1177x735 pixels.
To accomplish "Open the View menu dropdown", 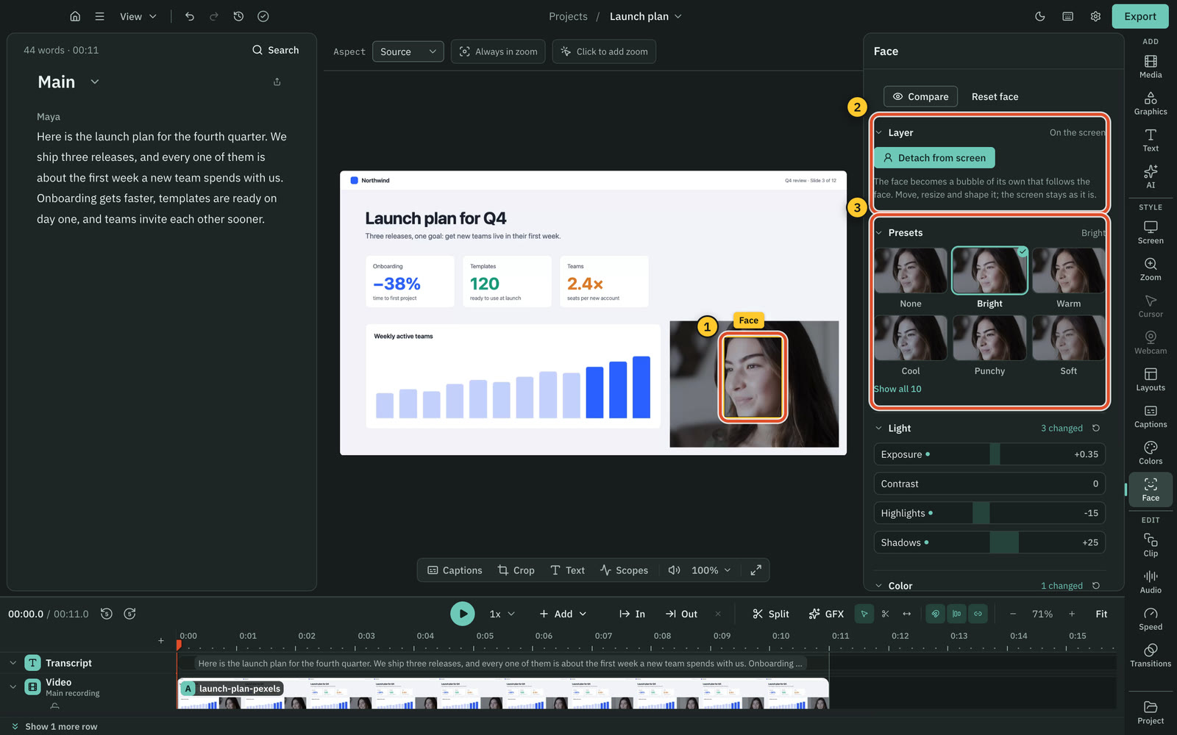I will (x=138, y=16).
